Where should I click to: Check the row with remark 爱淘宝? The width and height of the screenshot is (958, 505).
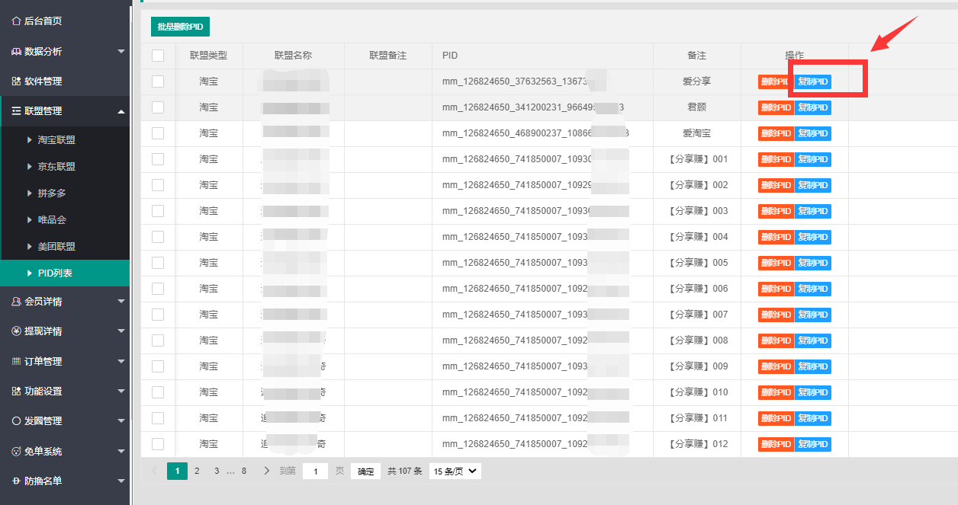pyautogui.click(x=158, y=133)
